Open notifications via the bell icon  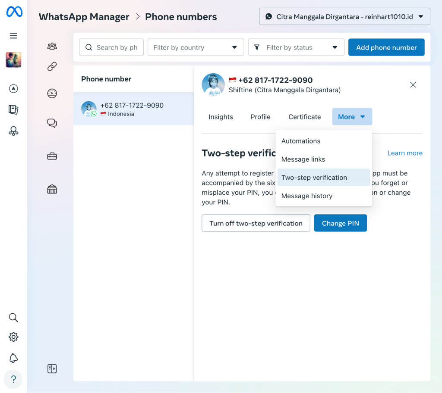[x=13, y=358]
